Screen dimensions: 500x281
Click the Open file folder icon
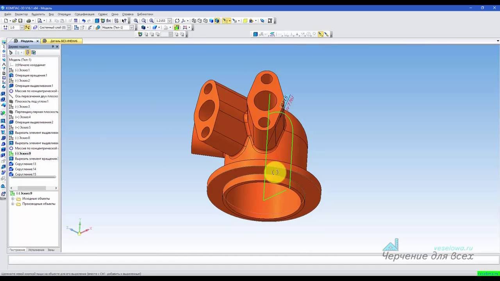click(x=14, y=21)
